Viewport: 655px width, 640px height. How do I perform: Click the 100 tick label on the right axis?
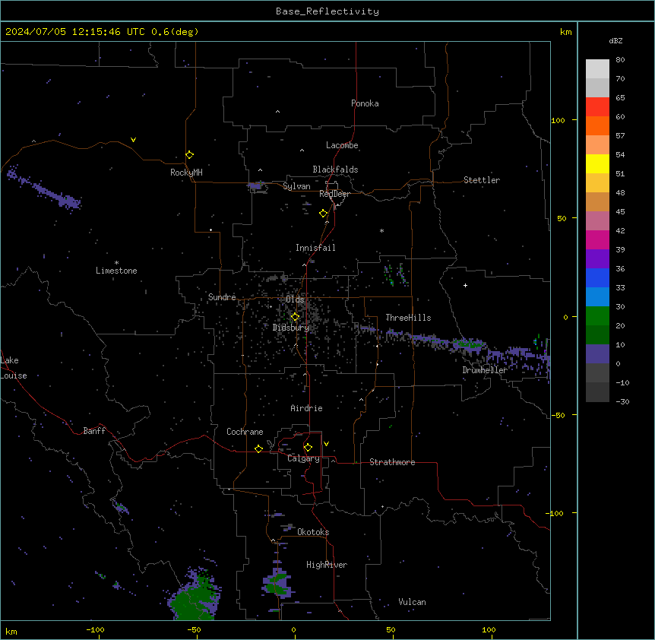tap(558, 120)
